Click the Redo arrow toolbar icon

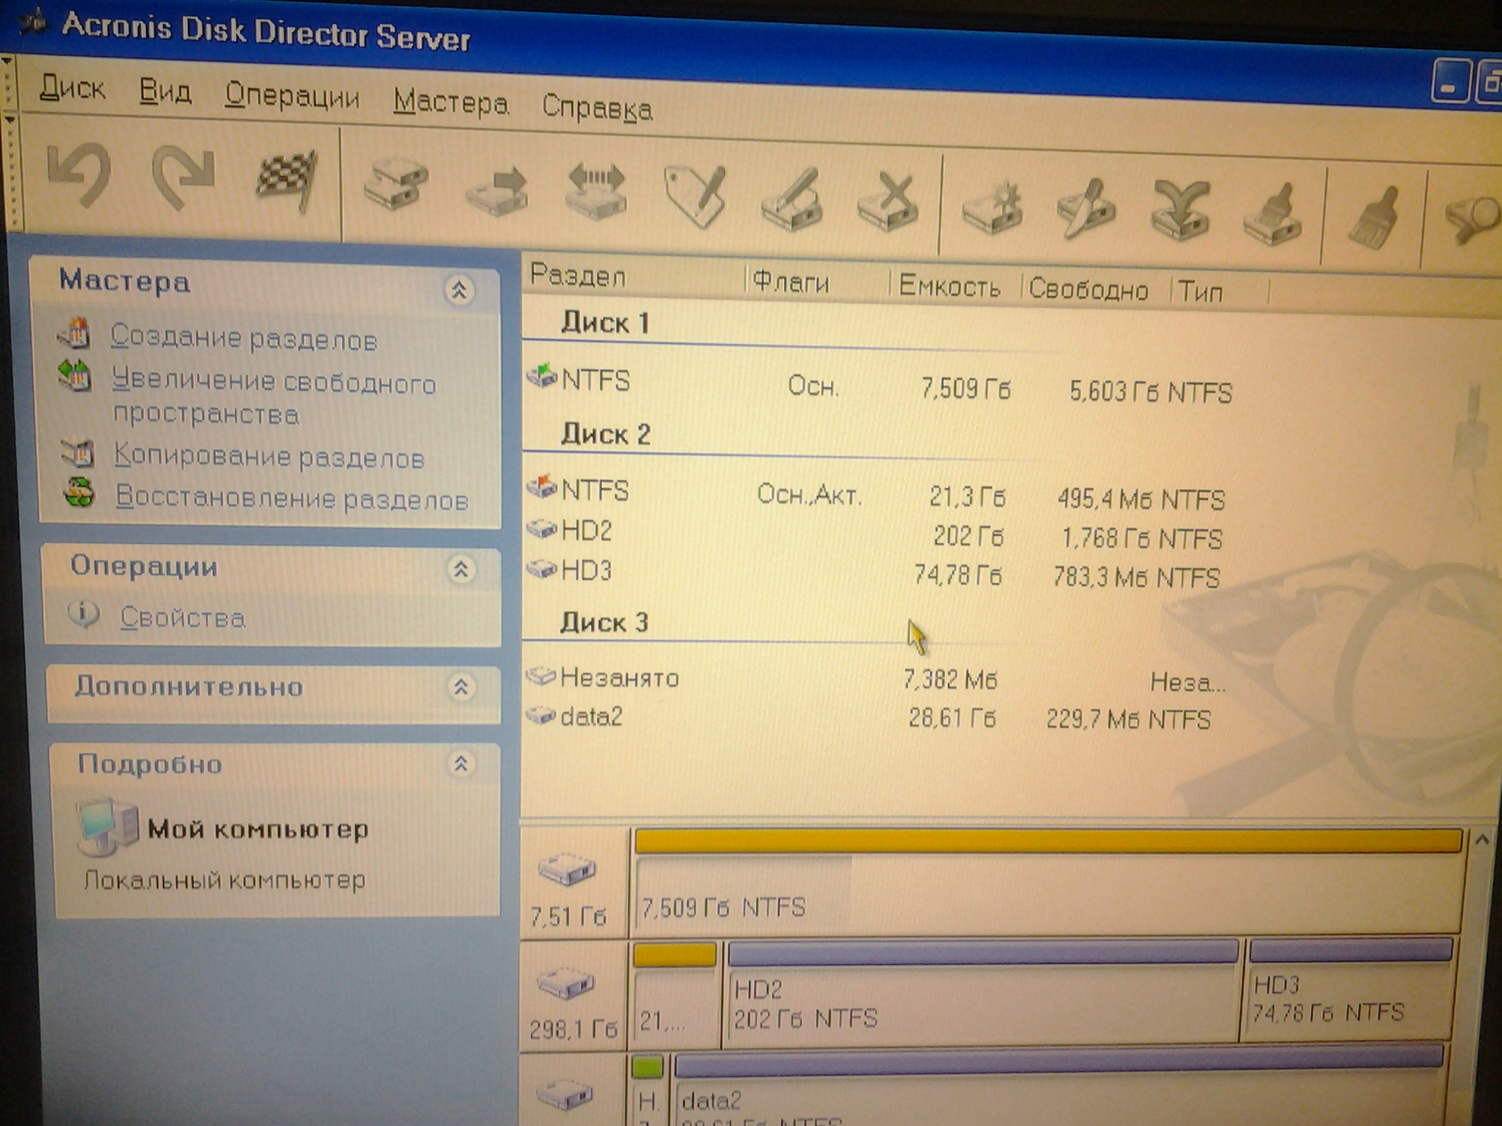(183, 178)
